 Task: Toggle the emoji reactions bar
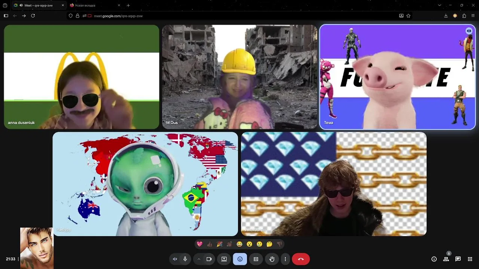pos(240,259)
